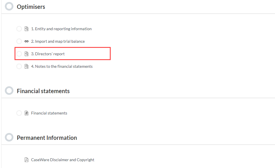Collapse Permanent Information section circle

[9, 137]
